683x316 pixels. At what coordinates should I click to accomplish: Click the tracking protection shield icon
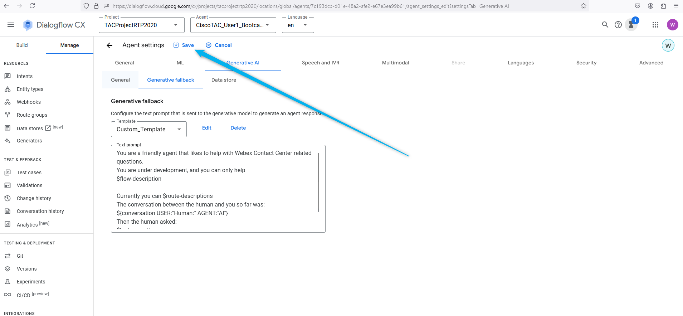pyautogui.click(x=86, y=6)
